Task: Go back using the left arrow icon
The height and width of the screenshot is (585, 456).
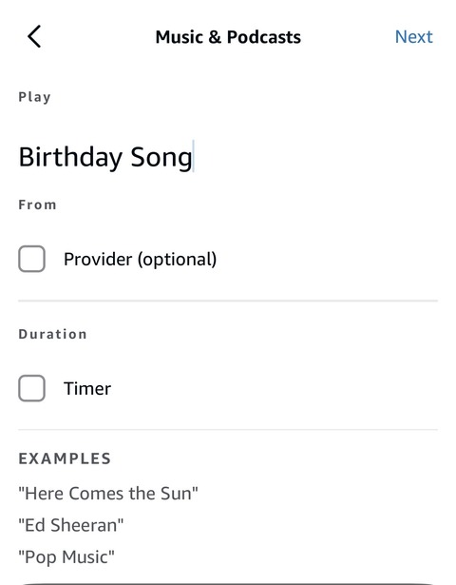Action: point(34,36)
